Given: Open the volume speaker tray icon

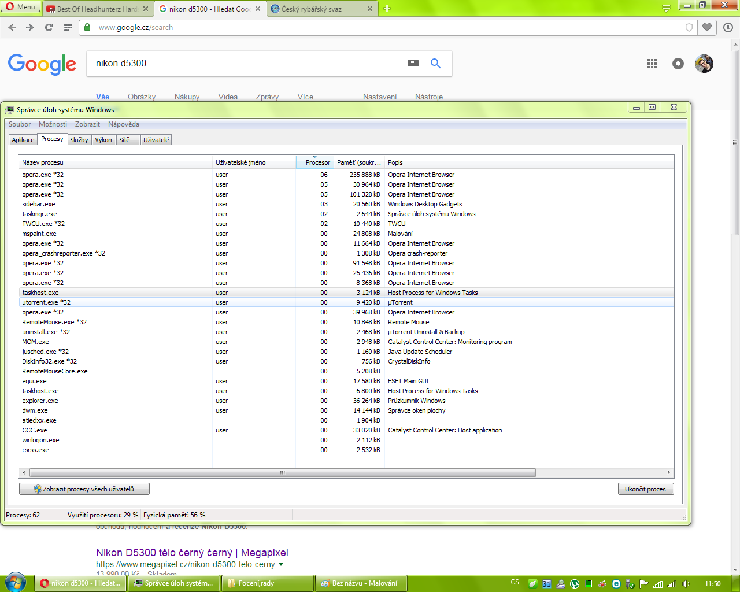Looking at the screenshot, I should pos(686,584).
